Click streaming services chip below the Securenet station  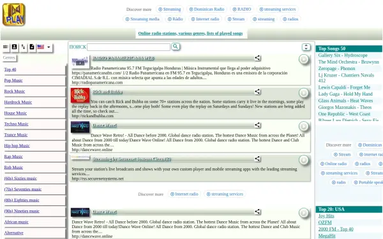[225, 194]
